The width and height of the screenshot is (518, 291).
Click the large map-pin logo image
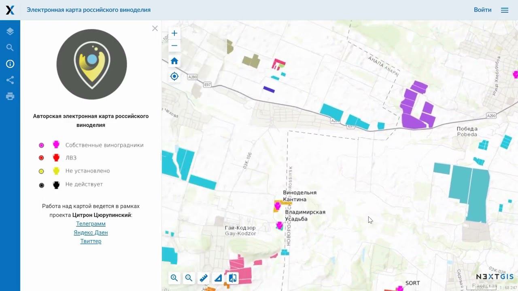(91, 64)
